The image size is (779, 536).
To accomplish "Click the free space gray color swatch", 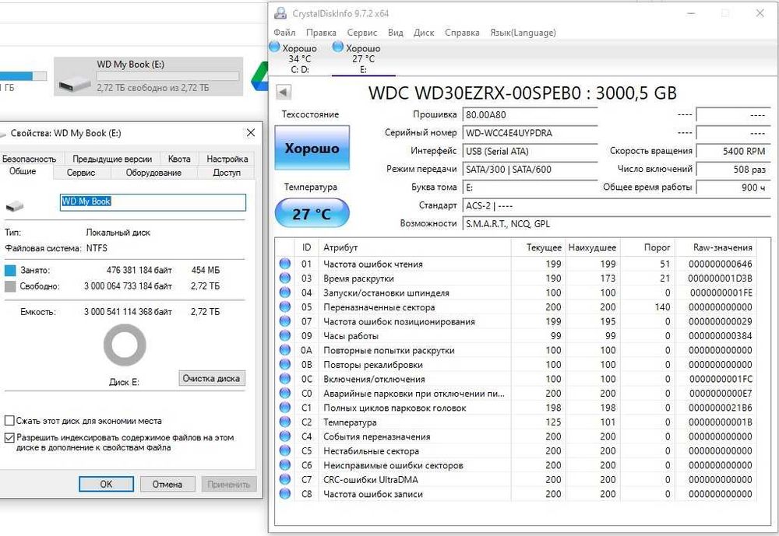I will (x=10, y=286).
